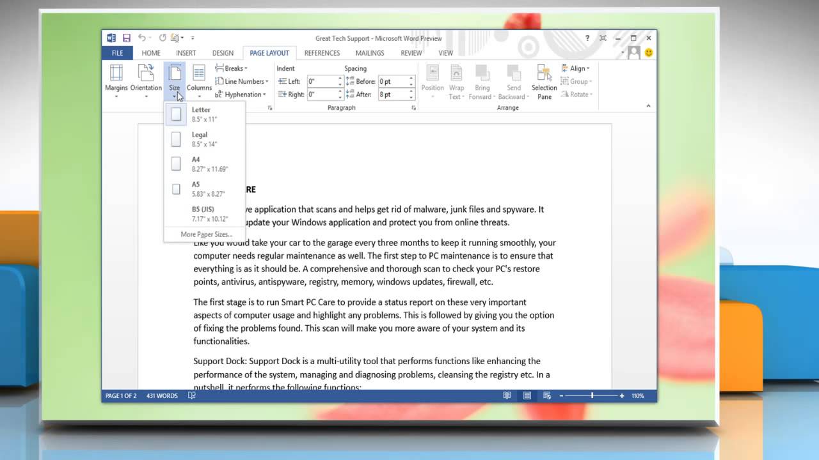Image resolution: width=819 pixels, height=460 pixels.
Task: Select the Letter 8.5" x 11" paper size
Action: [x=204, y=114]
